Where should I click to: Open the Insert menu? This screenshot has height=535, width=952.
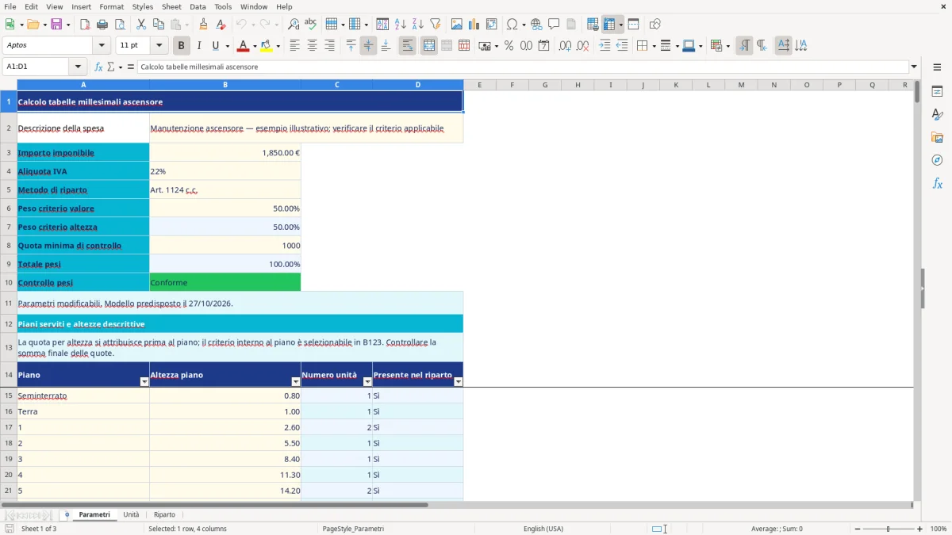pyautogui.click(x=81, y=6)
